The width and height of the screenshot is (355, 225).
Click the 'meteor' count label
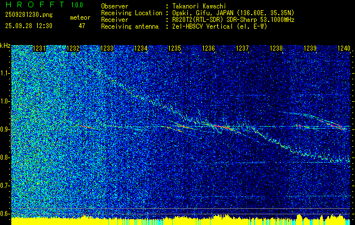(80, 17)
